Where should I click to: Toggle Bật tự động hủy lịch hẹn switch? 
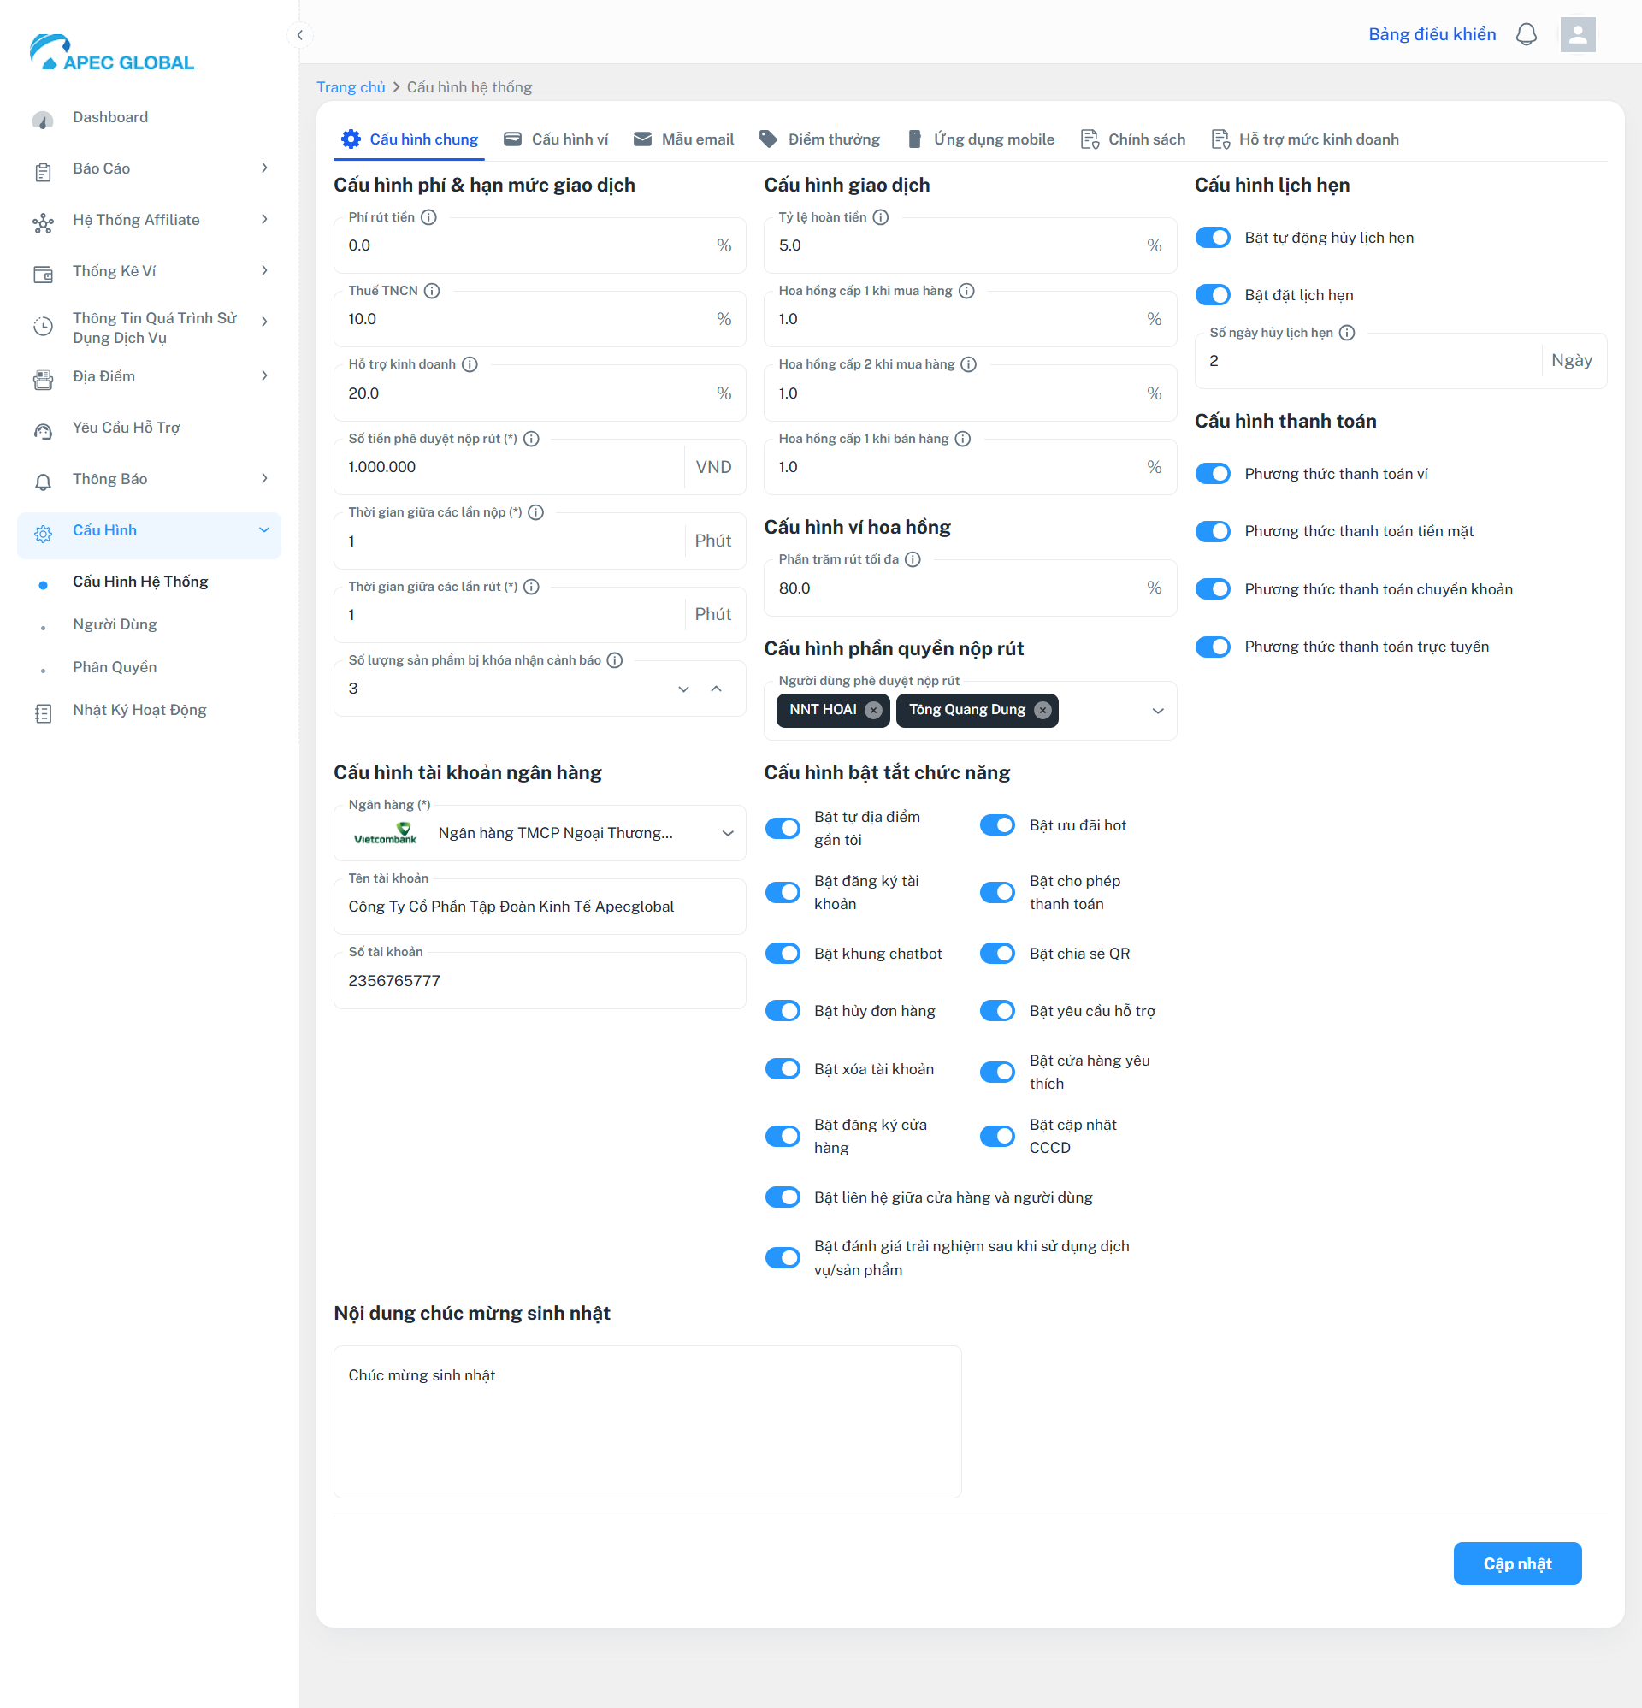[x=1213, y=238]
